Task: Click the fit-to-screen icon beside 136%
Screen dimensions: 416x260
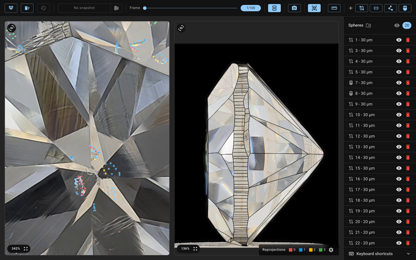Action: [195, 249]
